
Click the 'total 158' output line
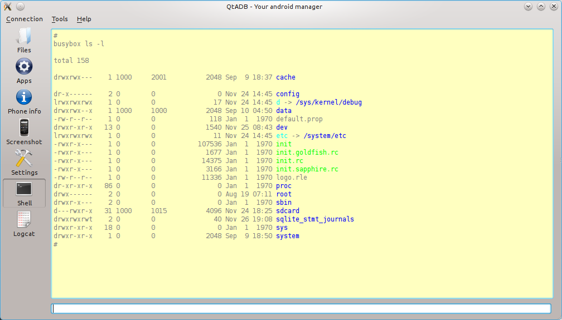[x=71, y=61]
